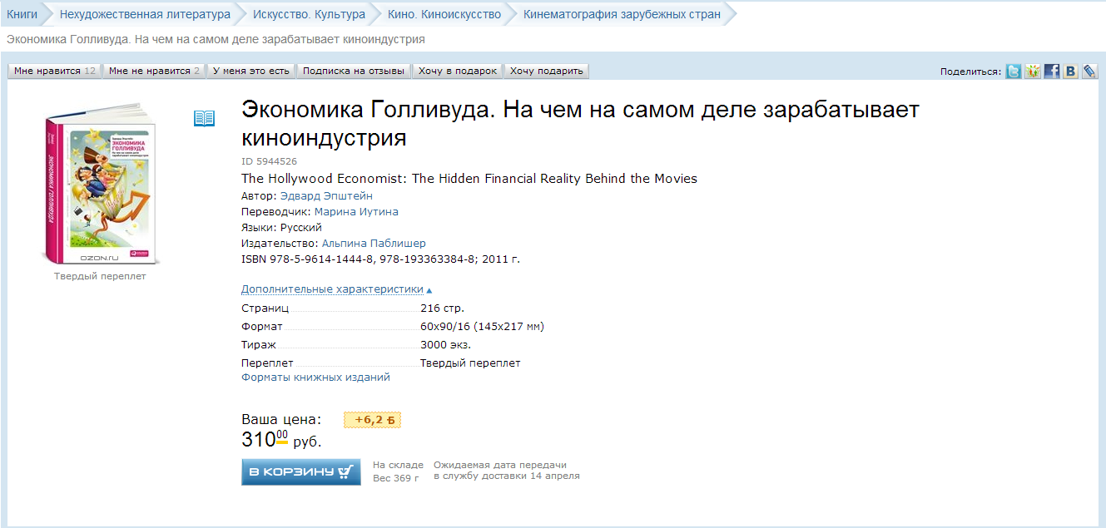1106x528 pixels.
Task: Open the book preview icon beside the title
Action: point(204,119)
